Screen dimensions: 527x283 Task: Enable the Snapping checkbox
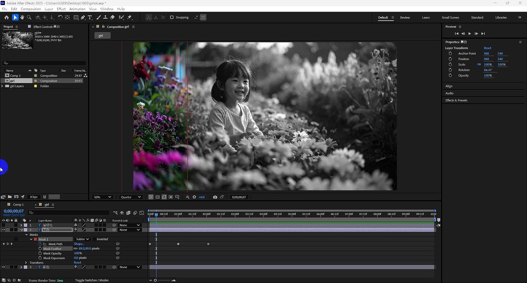click(x=172, y=17)
